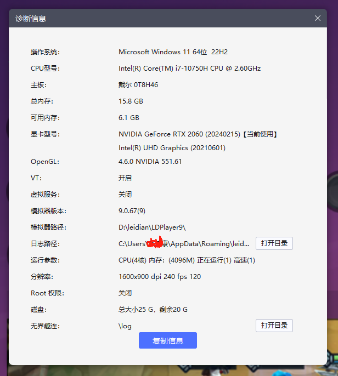Click the D:\leidian\LDPlayer9\ emulator path
338x376 pixels.
point(152,227)
